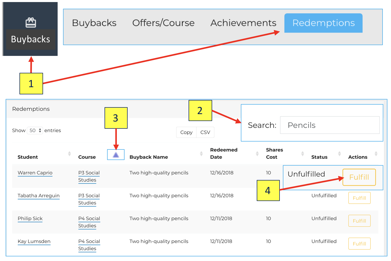Open P4 Social Studies link in Philip Sick row

(89, 222)
